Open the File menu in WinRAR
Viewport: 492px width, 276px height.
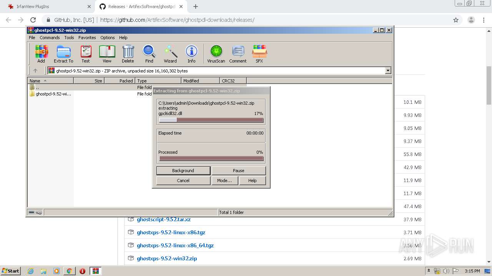click(32, 38)
